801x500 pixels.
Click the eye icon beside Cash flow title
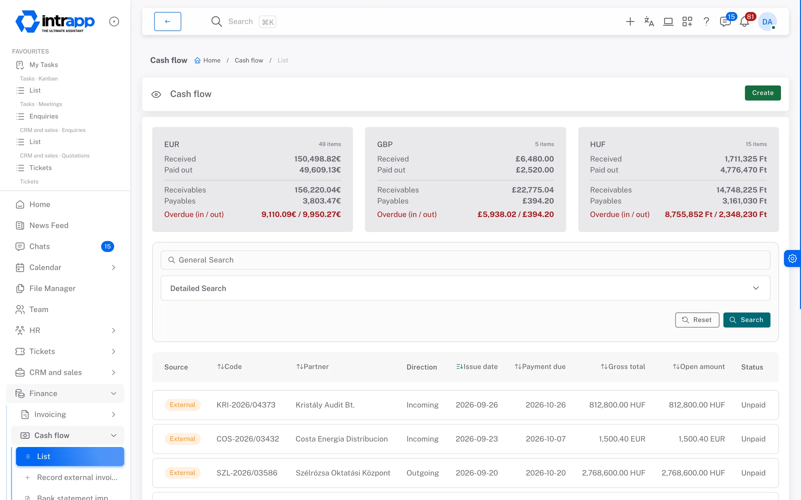pyautogui.click(x=156, y=94)
